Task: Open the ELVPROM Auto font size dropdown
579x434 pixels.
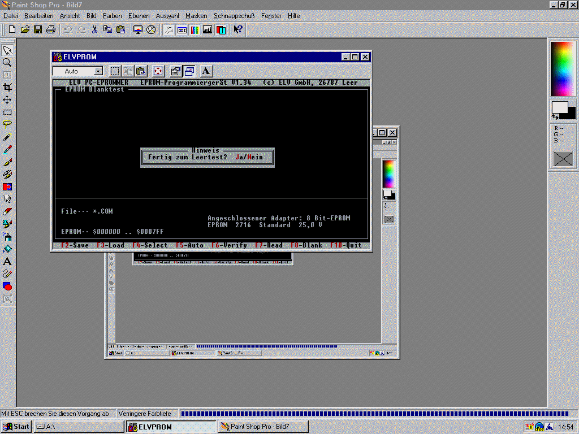Action: pos(98,71)
